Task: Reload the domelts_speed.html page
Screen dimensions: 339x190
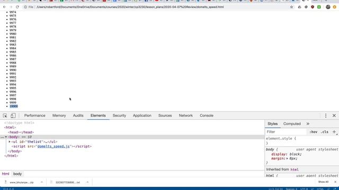Action: point(17,7)
